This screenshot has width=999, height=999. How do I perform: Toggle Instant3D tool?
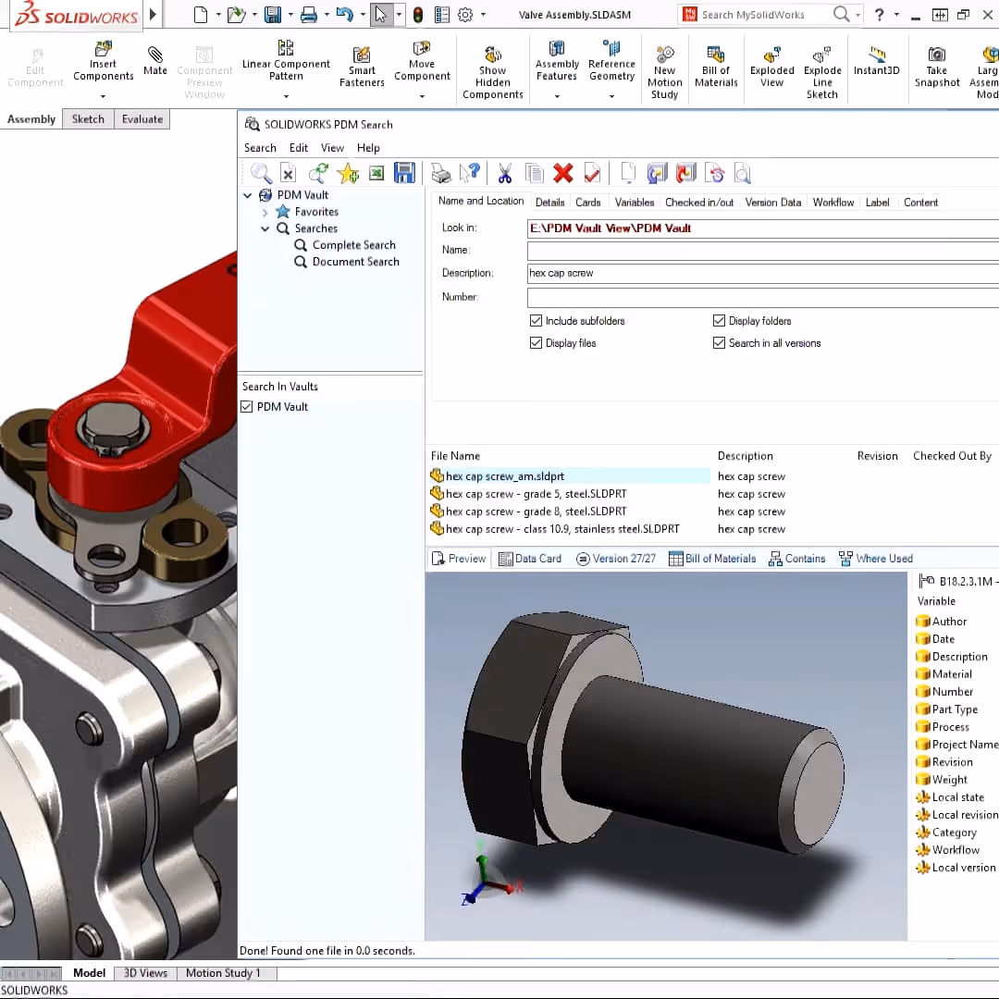point(877,60)
